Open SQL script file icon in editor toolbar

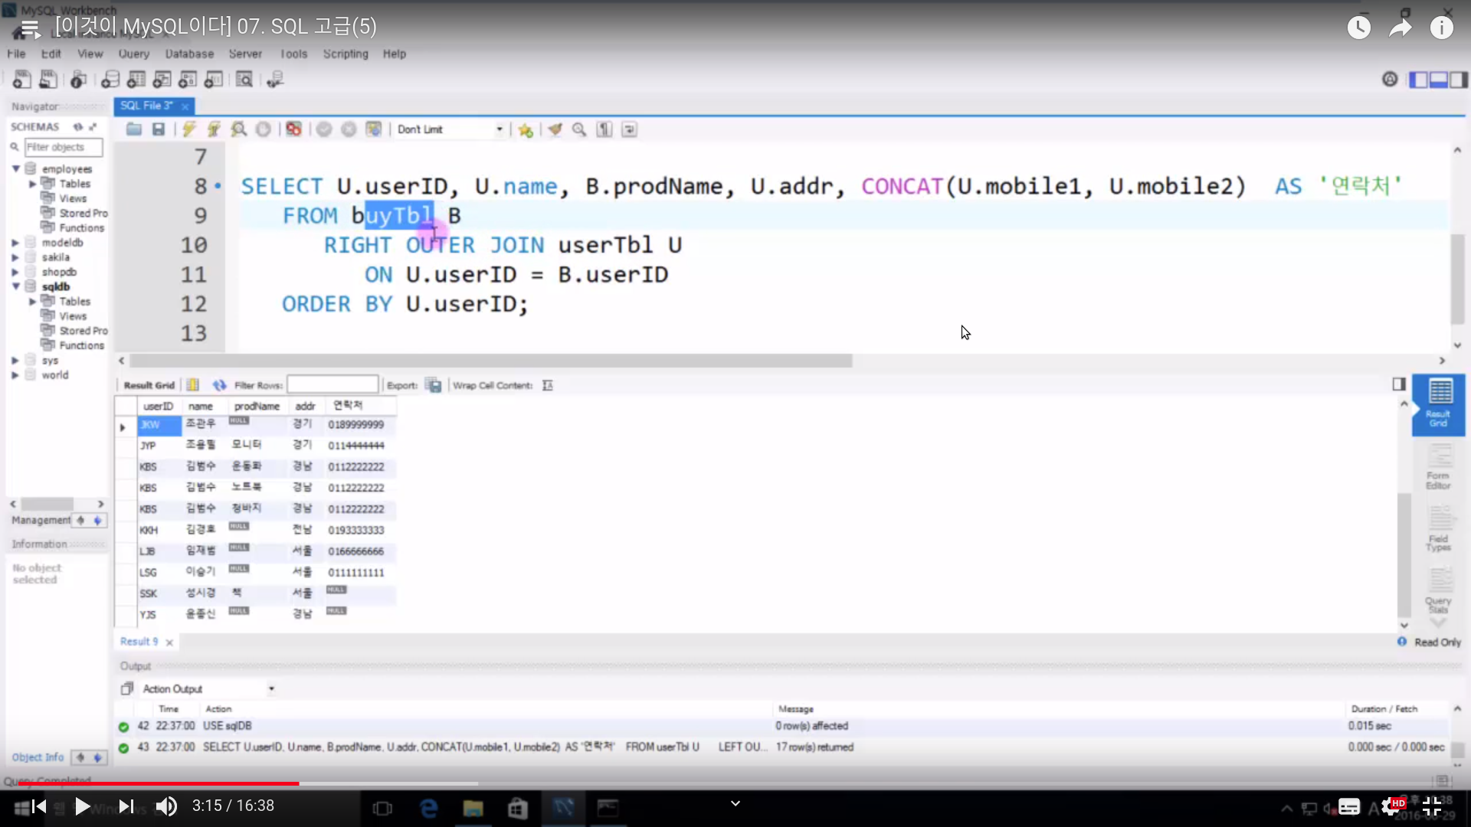pyautogui.click(x=134, y=129)
